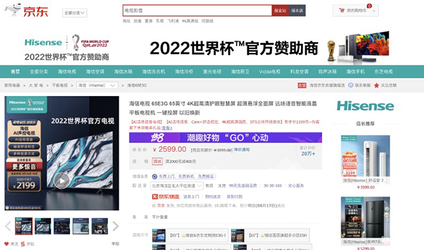Click the purple 潮趣好物 GO promo banner
This screenshot has height=250, width=424.
pos(226,138)
